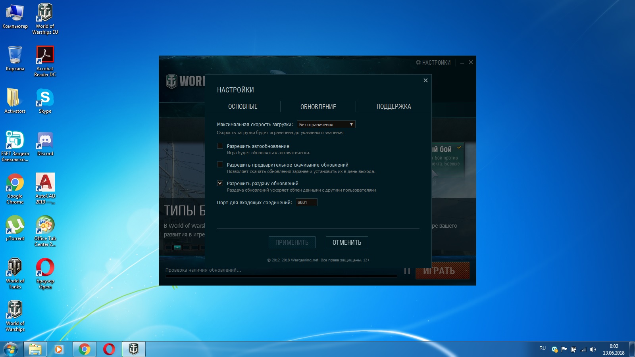Select Браузер Opera desktop shortcut
The image size is (635, 357).
(x=45, y=273)
